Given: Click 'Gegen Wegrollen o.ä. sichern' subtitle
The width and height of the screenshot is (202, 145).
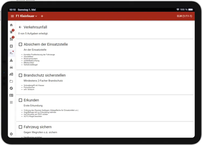Looking at the screenshot, I should coord(40,132).
